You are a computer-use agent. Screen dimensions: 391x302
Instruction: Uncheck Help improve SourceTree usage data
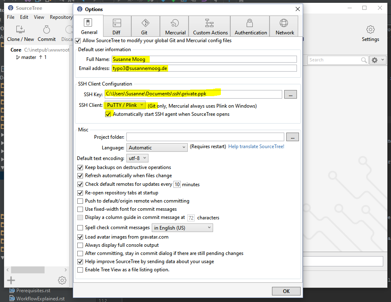80,262
